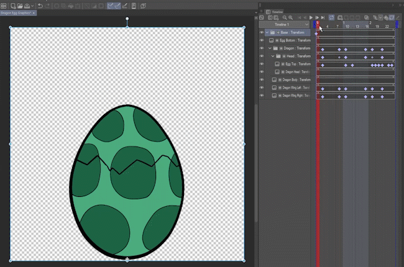Image resolution: width=404 pixels, height=267 pixels.
Task: Go to the first timeline frame
Action: coord(300,17)
